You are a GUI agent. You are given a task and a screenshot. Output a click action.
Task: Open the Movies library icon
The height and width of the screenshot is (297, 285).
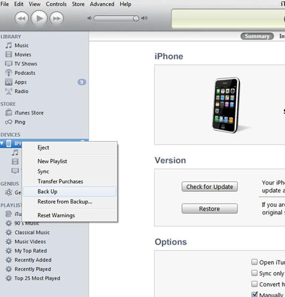coord(9,54)
